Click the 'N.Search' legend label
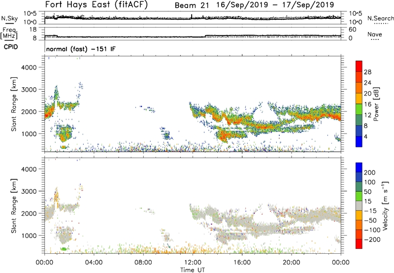Screen dimensions: 394x273 [x=380, y=18]
